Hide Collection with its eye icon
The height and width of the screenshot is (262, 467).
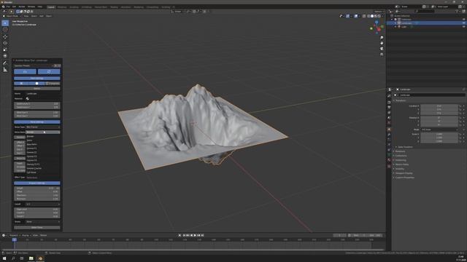coord(464,20)
